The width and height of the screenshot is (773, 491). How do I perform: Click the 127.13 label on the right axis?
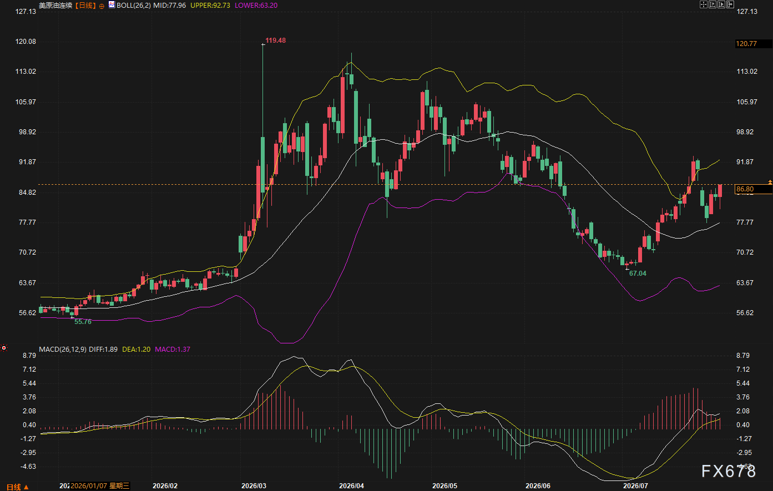click(746, 11)
